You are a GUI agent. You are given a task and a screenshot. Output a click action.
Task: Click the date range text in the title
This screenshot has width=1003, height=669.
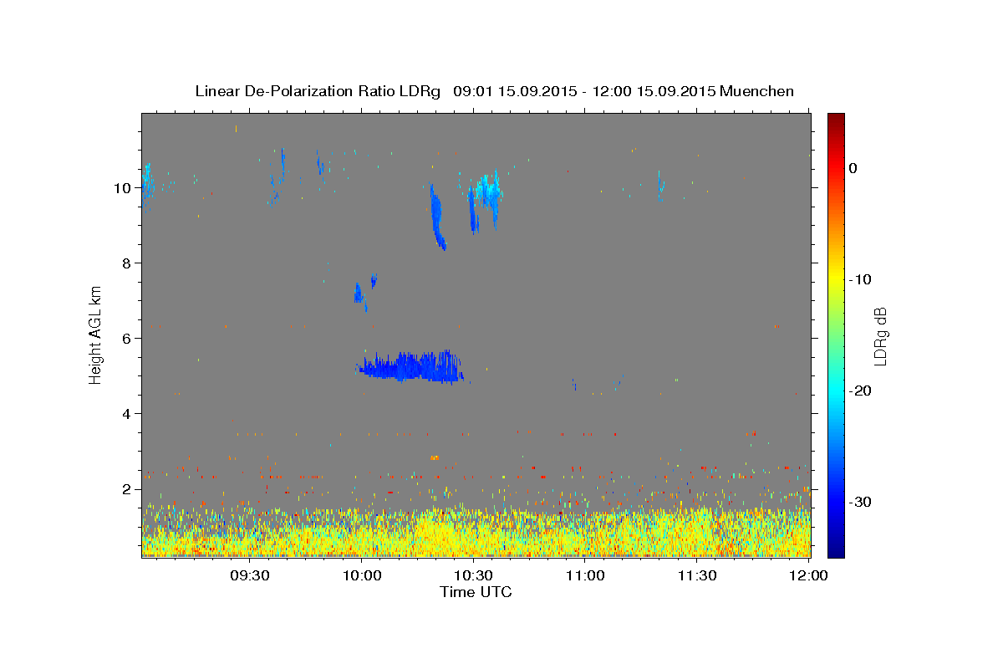pos(584,91)
